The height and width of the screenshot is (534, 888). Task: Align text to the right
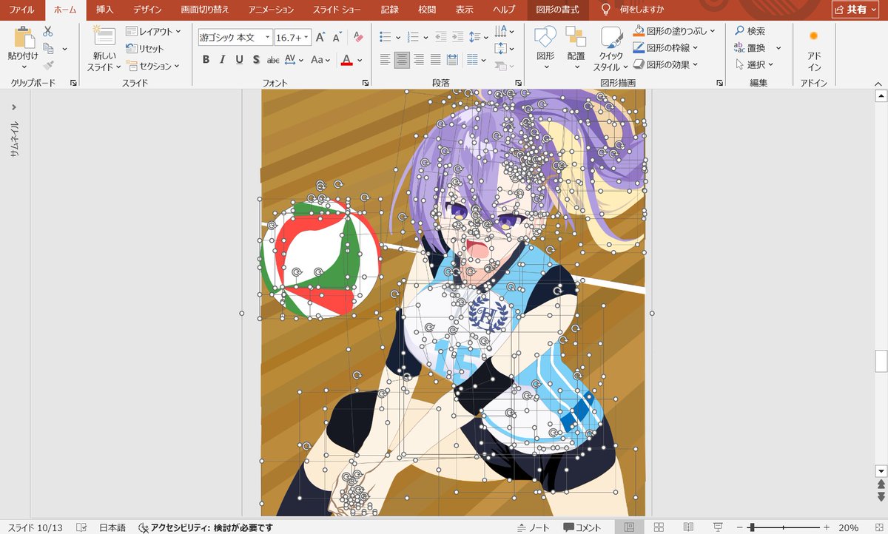click(419, 60)
